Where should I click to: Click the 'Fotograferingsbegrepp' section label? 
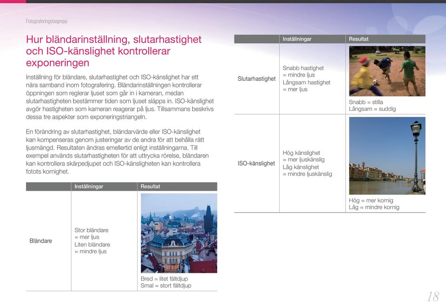coord(46,21)
